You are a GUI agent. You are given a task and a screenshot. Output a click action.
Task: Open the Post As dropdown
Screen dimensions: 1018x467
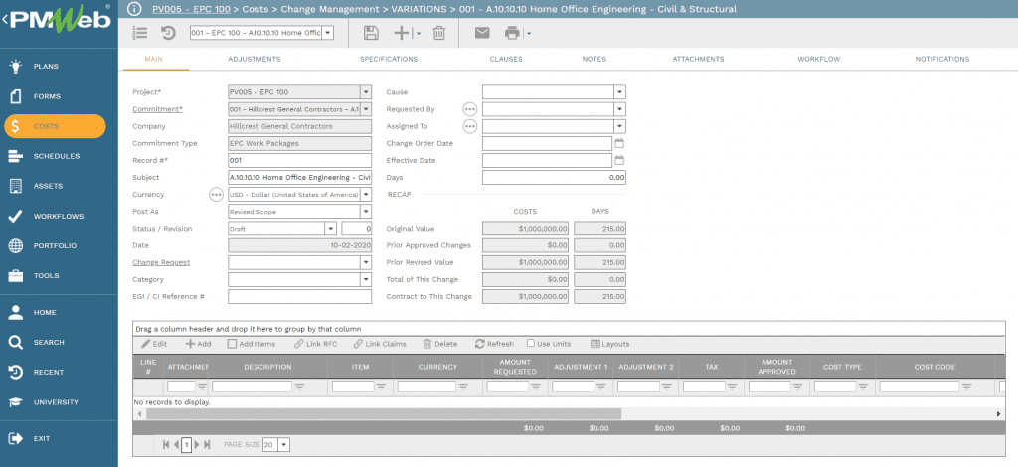366,212
